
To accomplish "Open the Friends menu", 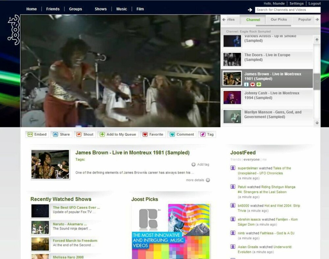I will (x=53, y=9).
